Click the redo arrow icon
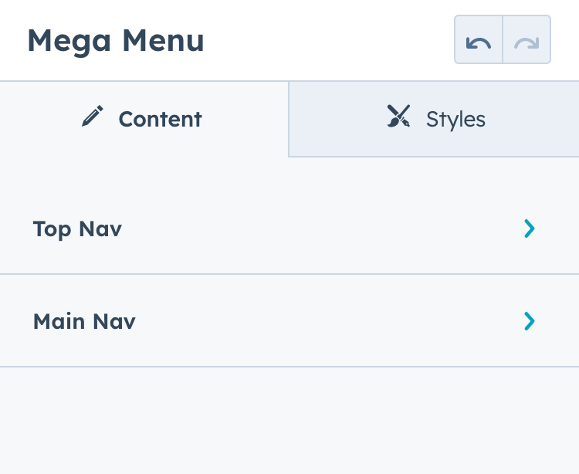 [527, 39]
